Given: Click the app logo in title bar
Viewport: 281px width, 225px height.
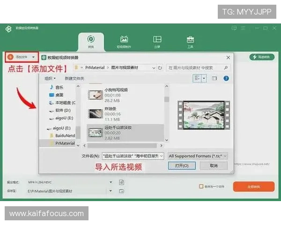Looking at the screenshot, I should click(8, 29).
